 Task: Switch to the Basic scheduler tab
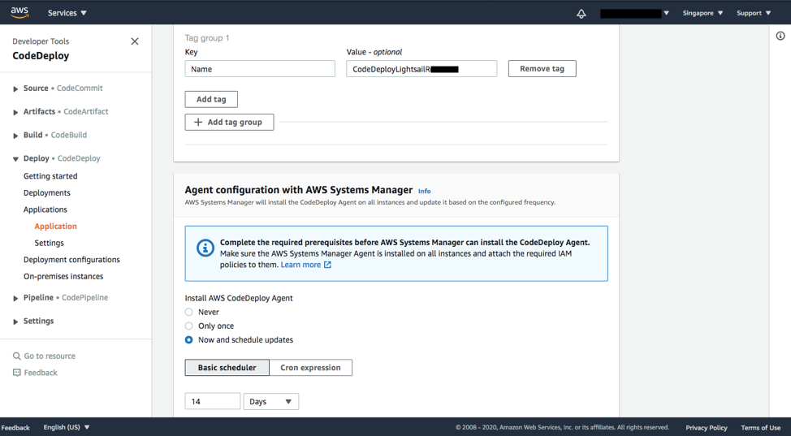click(227, 367)
